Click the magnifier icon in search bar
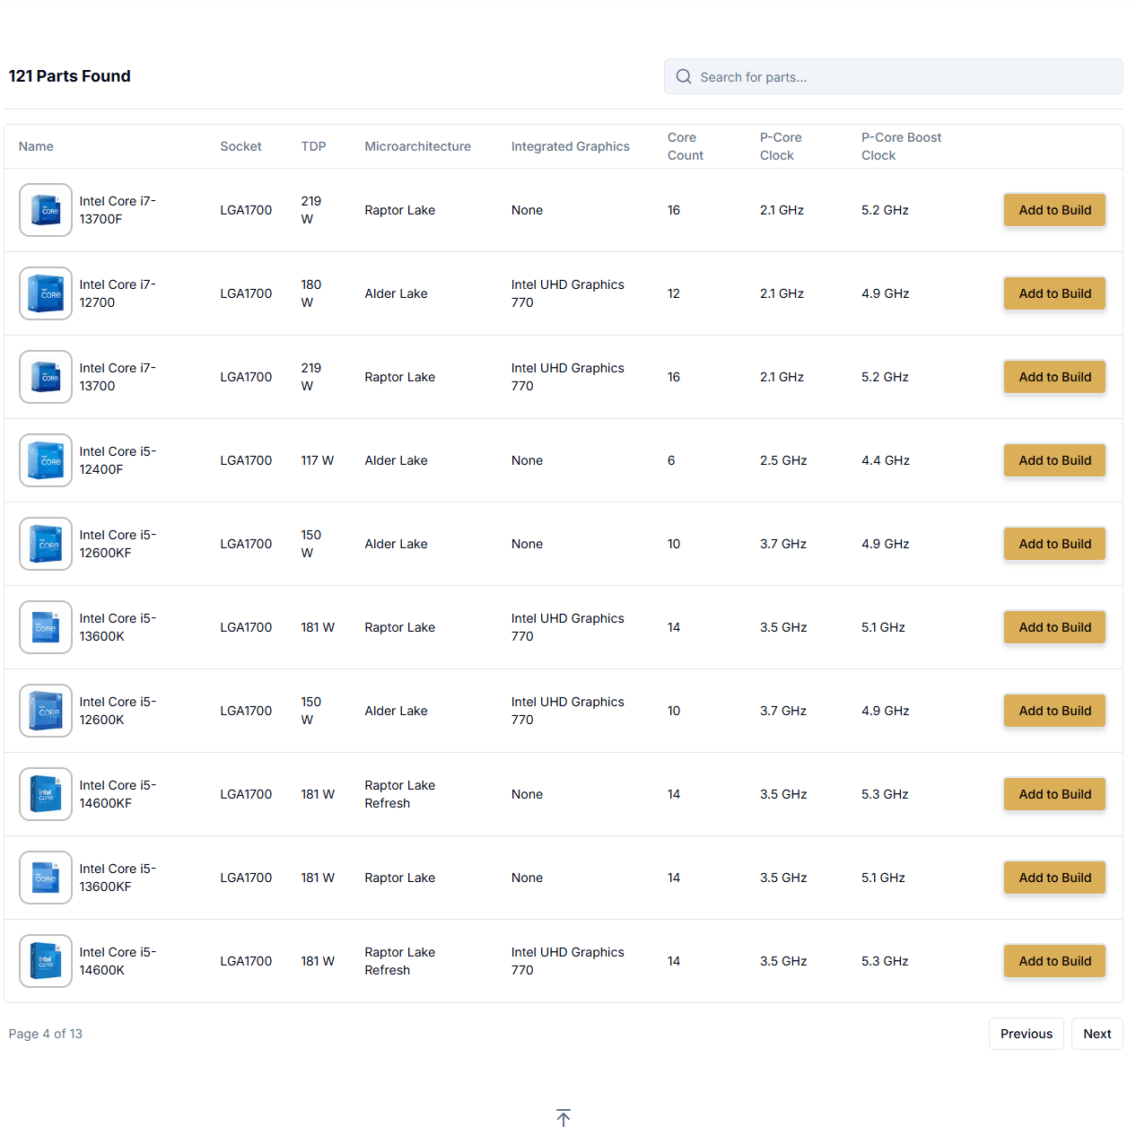Screen dimensions: 1136x1136 pos(684,77)
